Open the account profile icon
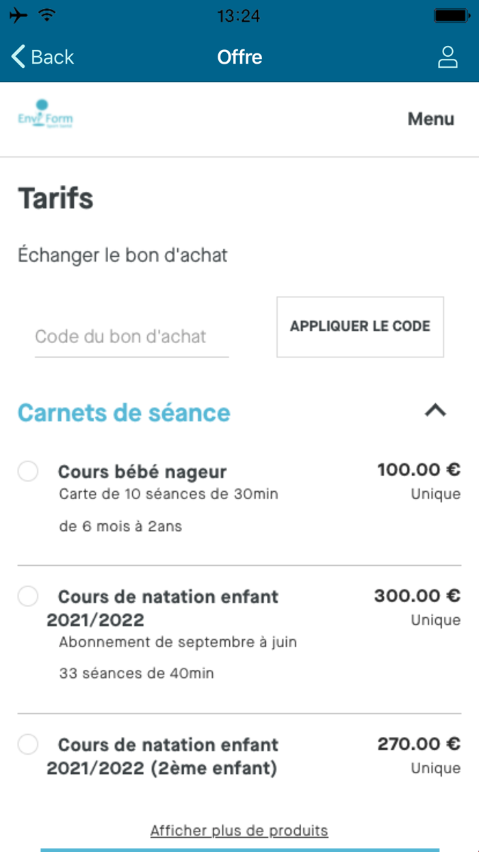The height and width of the screenshot is (852, 479). [x=448, y=58]
